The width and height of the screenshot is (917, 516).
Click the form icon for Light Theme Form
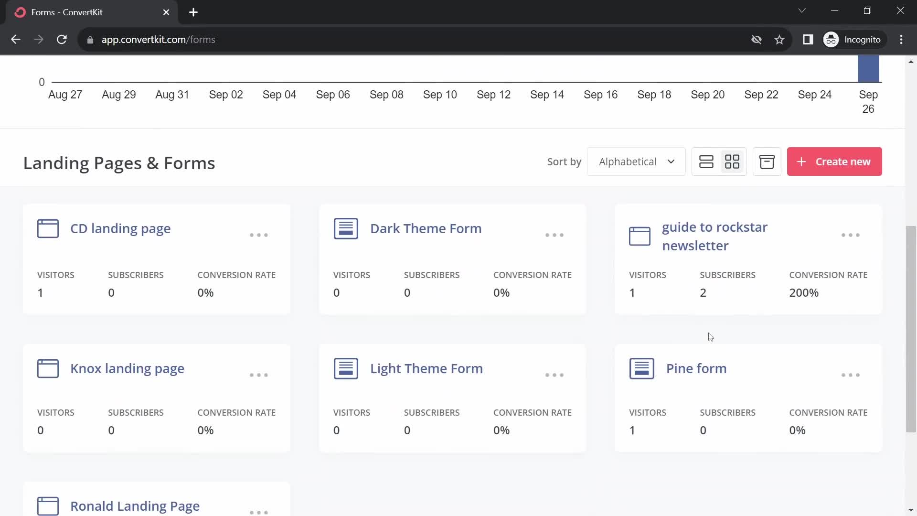(x=346, y=368)
